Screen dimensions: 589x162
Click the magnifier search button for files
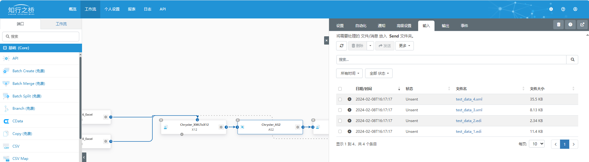click(572, 60)
